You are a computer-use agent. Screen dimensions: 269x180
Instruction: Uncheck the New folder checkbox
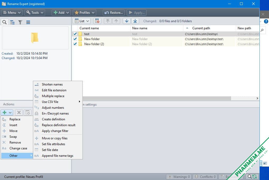point(75,39)
